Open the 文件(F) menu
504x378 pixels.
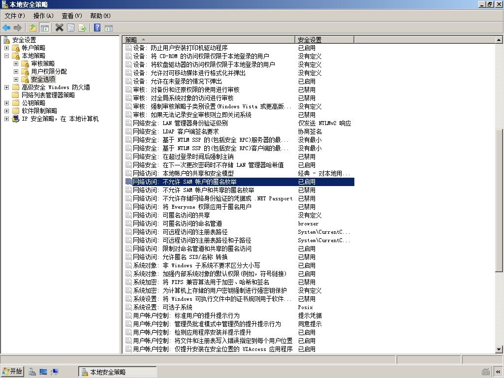pyautogui.click(x=14, y=16)
